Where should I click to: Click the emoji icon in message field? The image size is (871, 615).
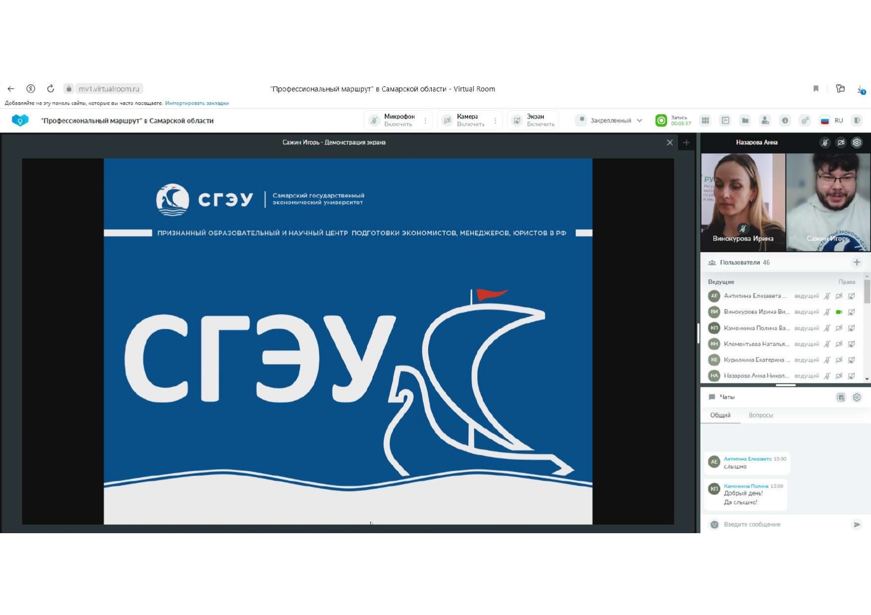pyautogui.click(x=714, y=524)
